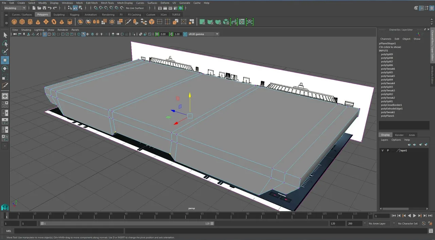Click CVs (click to show)
This screenshot has height=240, width=435.
pos(390,47)
